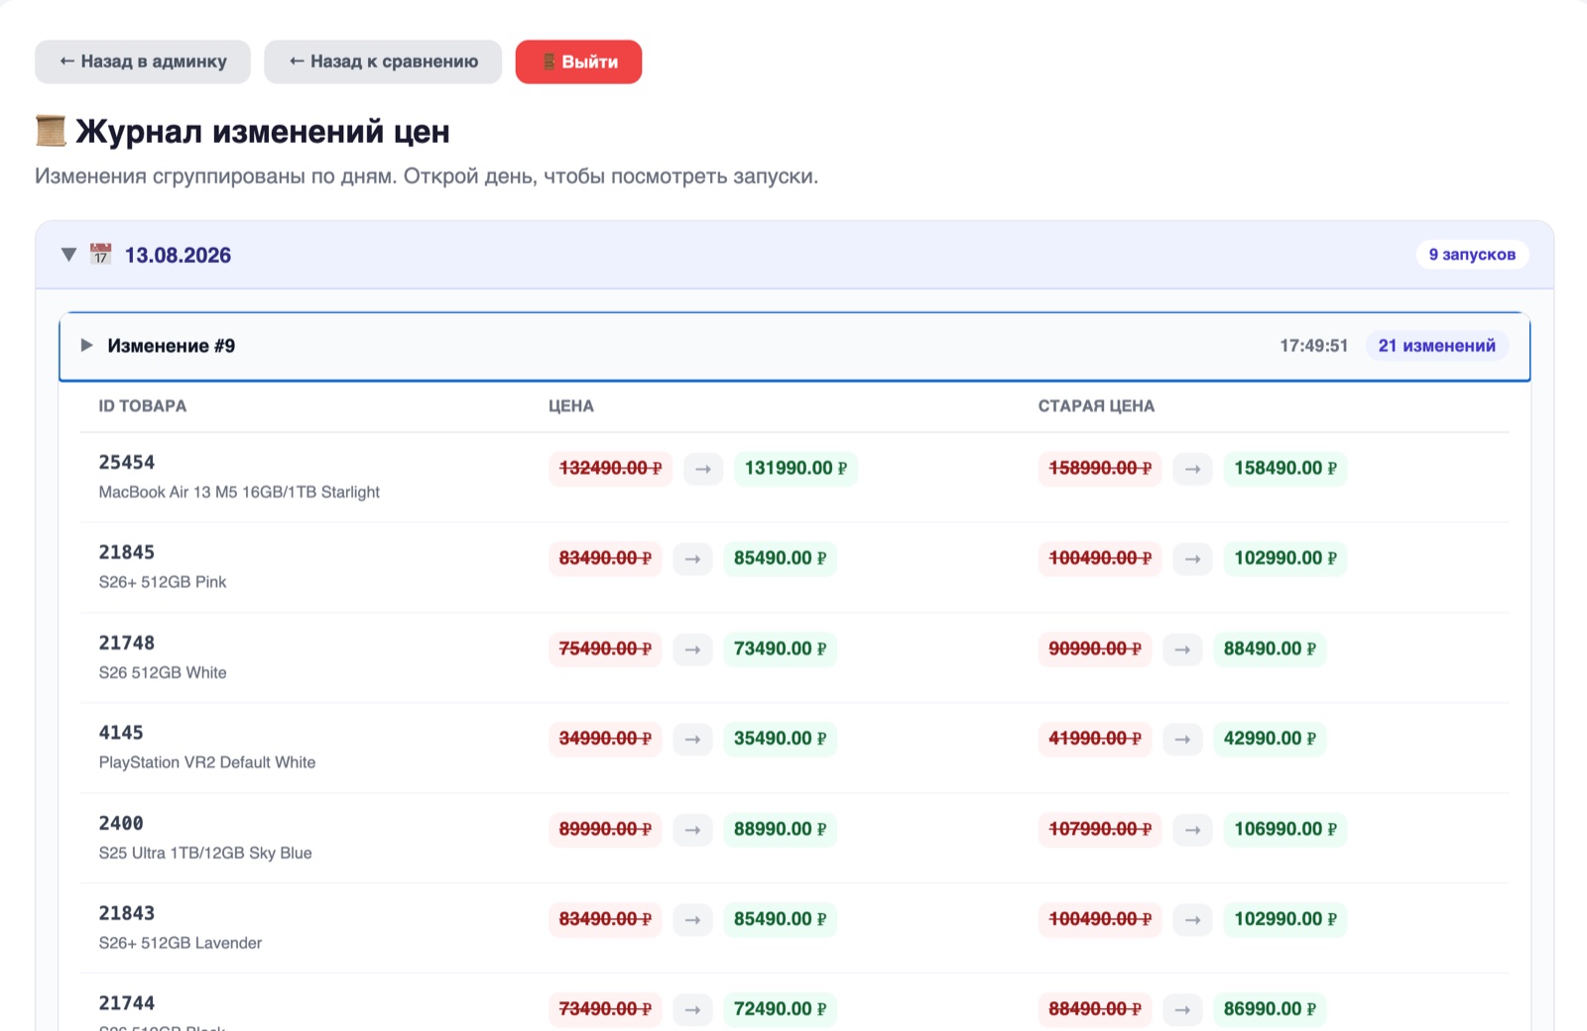This screenshot has height=1031, width=1587.
Task: Select product ID 4145
Action: click(121, 733)
